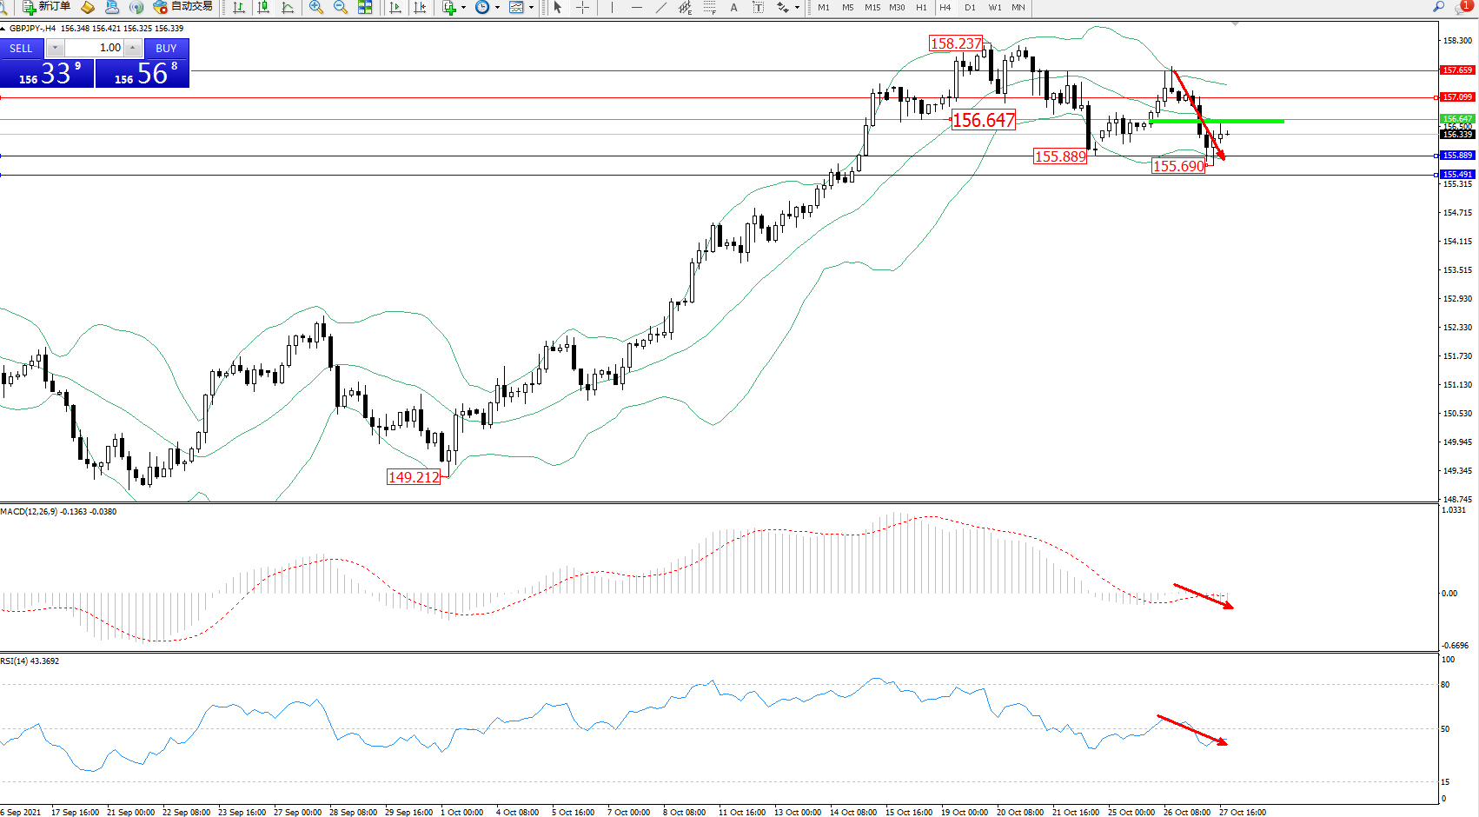Screen dimensions: 1479x817
Task: Click the lot volume input field
Action: coord(94,49)
